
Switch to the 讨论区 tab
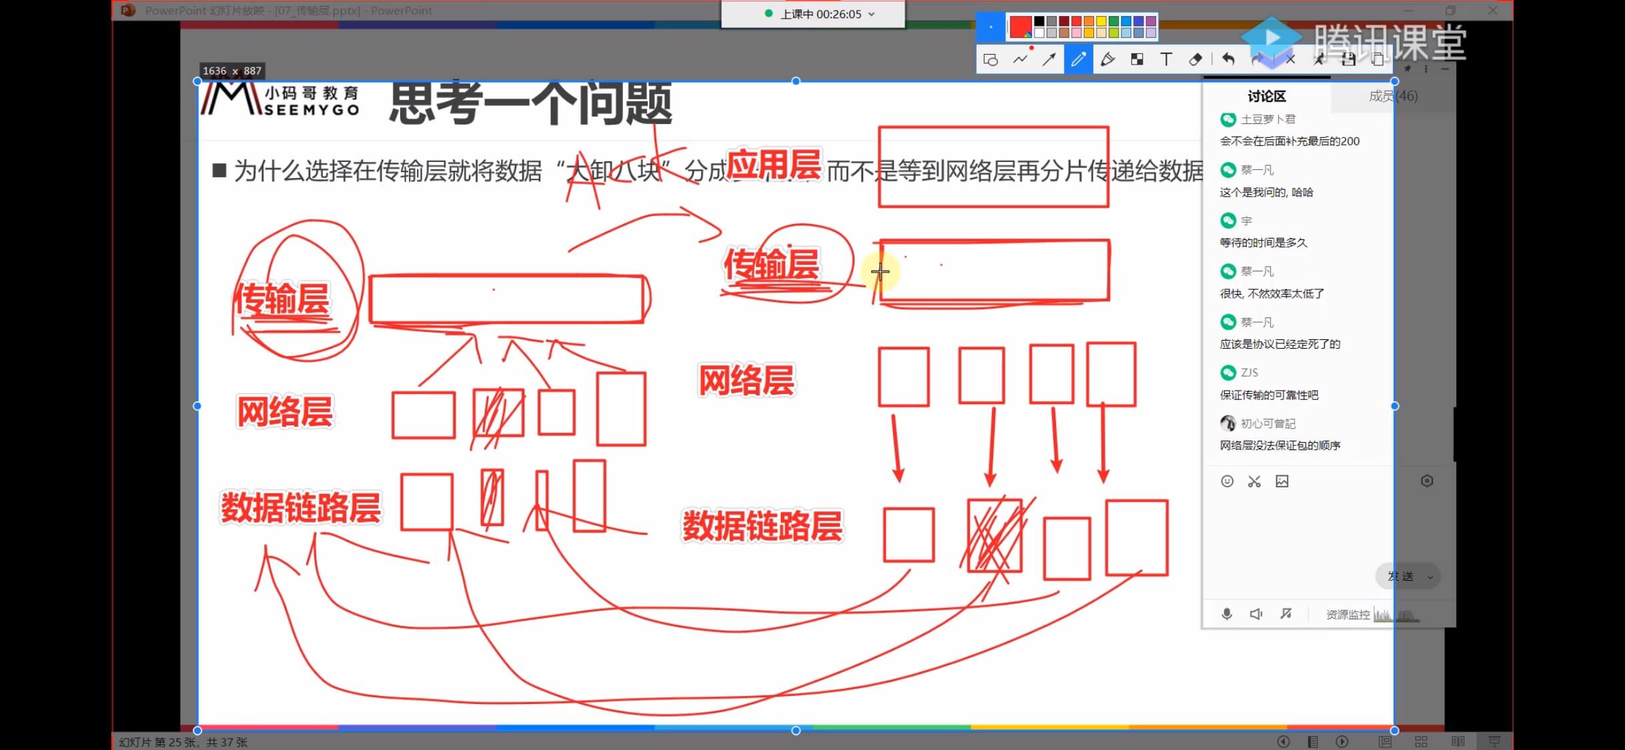(1266, 96)
